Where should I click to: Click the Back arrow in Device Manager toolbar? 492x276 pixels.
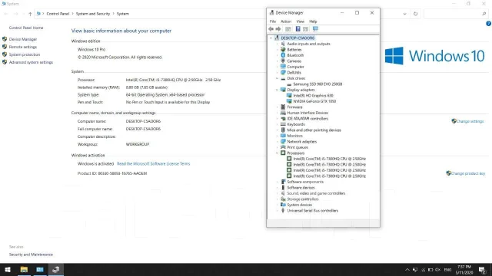coord(271,29)
